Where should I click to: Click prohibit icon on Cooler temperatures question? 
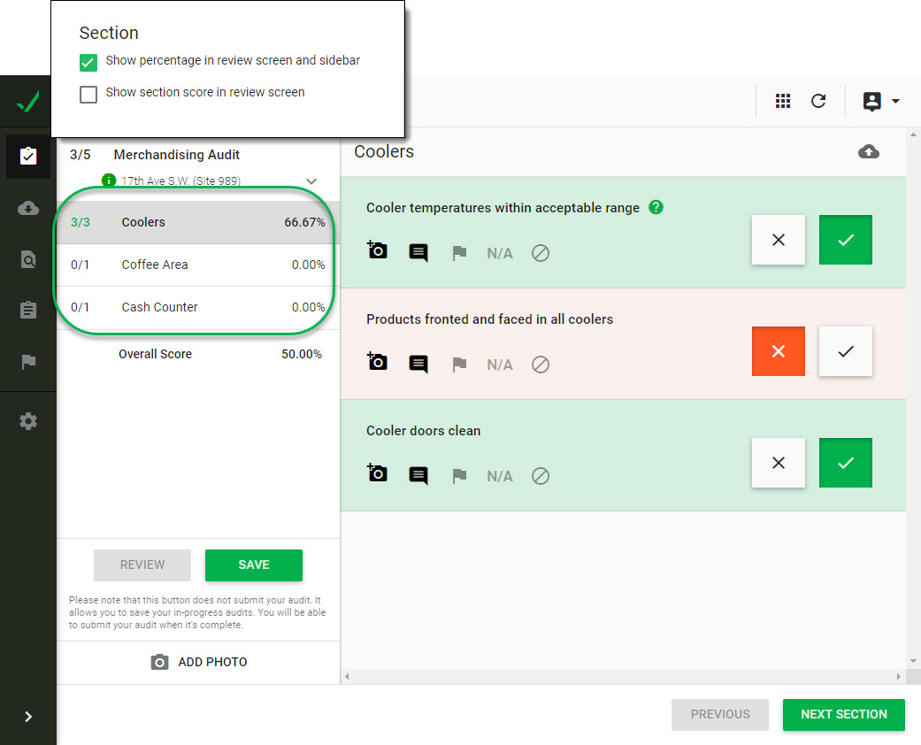pyautogui.click(x=541, y=253)
